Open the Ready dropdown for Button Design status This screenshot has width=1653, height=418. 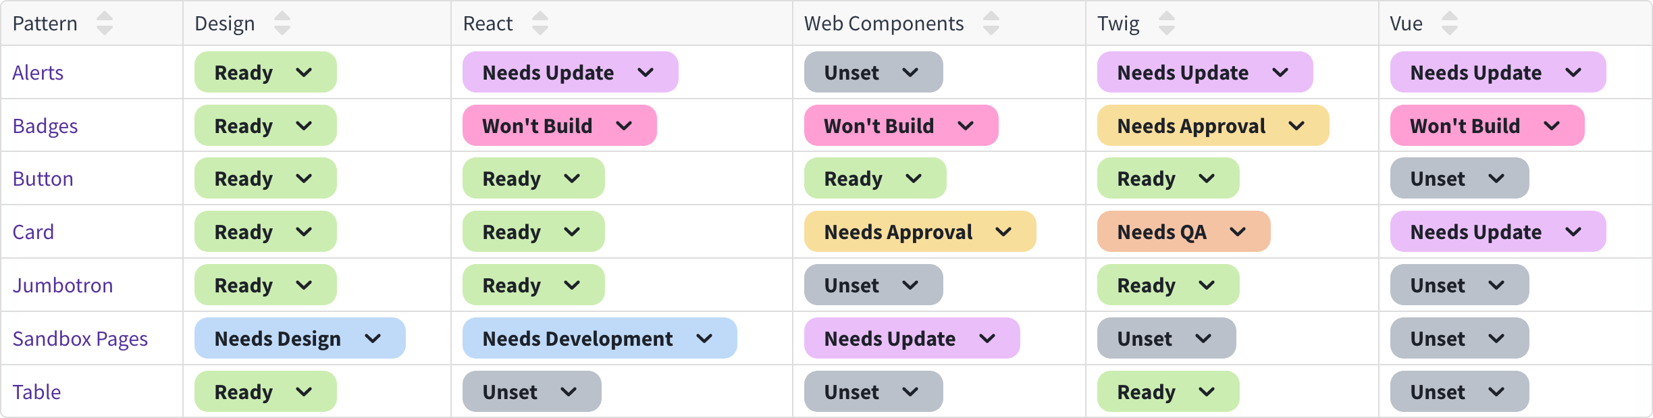pyautogui.click(x=264, y=178)
